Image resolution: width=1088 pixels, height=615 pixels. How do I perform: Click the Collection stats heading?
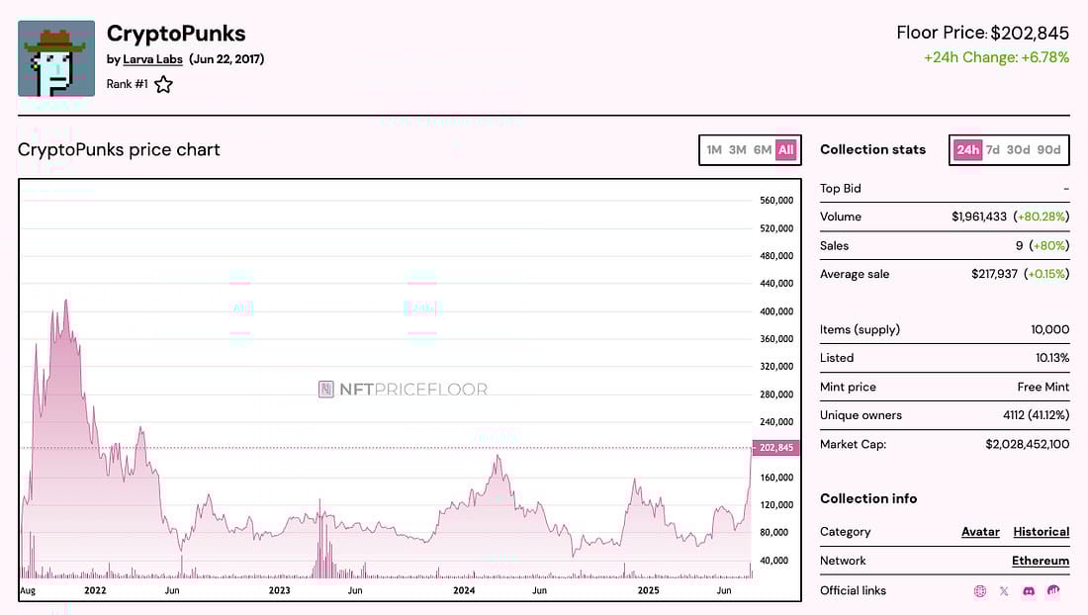873,149
